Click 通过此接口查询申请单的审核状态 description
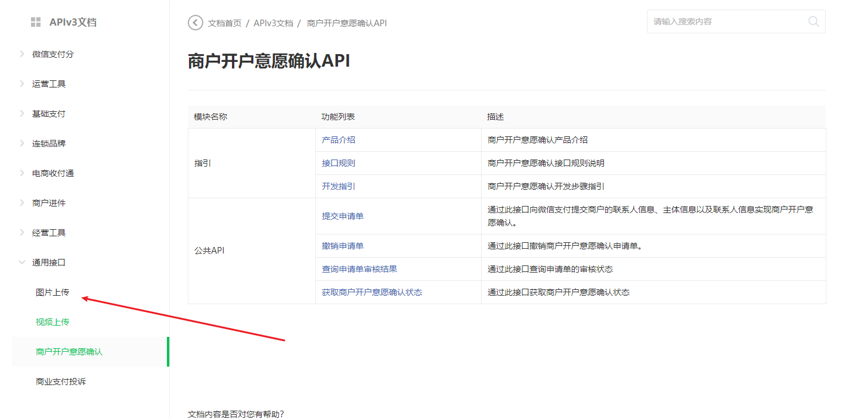The height and width of the screenshot is (419, 846). [550, 269]
